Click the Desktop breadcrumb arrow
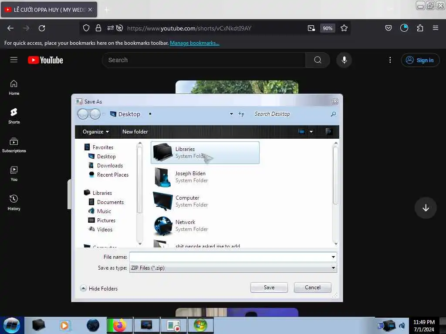 point(150,114)
